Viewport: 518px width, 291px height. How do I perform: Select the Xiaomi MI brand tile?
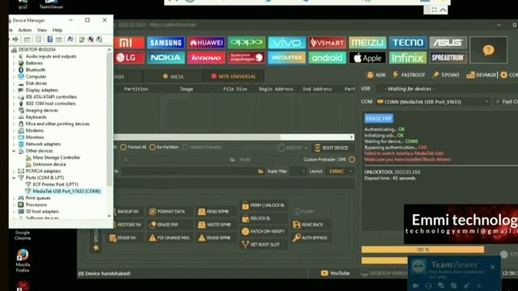coord(129,43)
